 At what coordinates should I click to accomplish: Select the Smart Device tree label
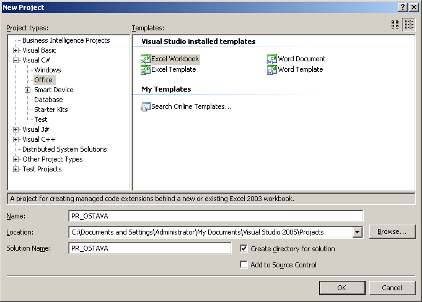[54, 90]
